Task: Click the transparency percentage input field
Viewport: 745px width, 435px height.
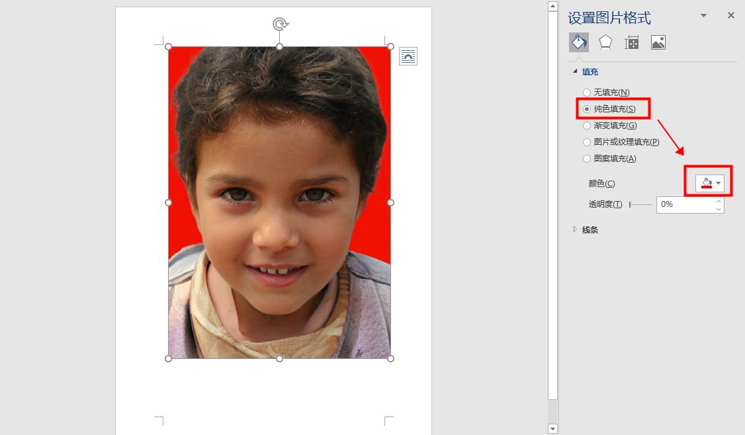Action: [685, 205]
